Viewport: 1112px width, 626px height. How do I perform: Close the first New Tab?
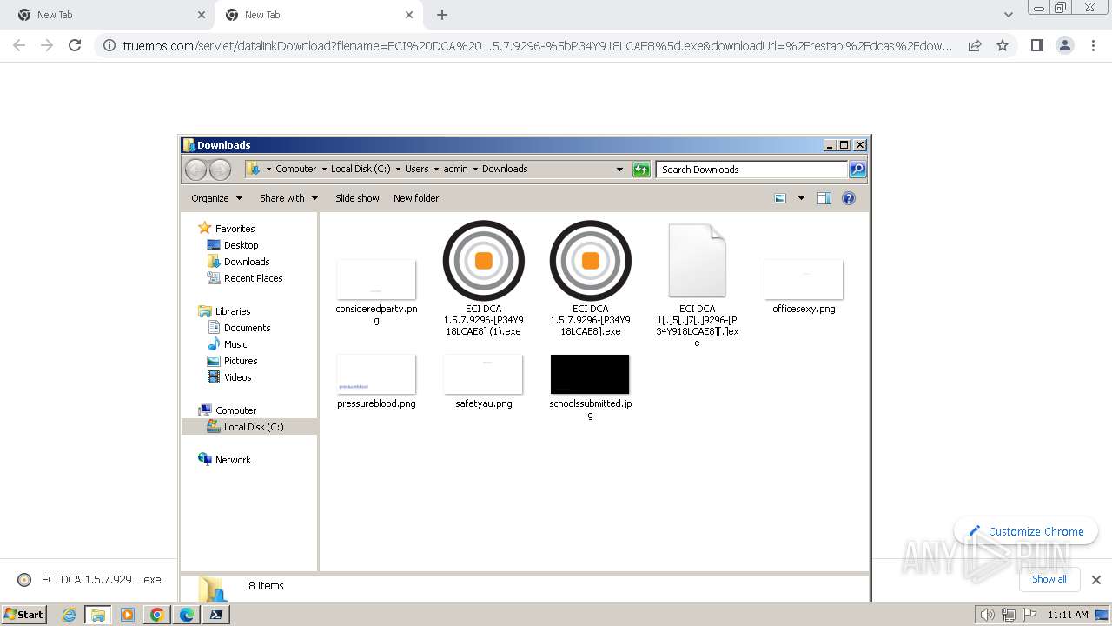click(x=202, y=15)
